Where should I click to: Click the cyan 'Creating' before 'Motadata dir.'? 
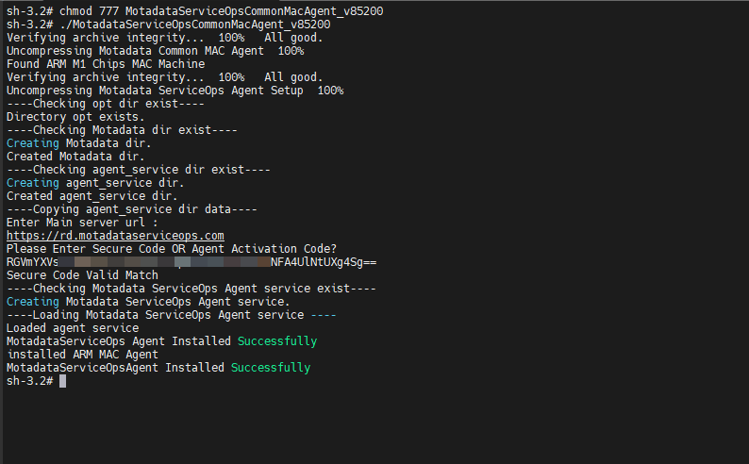(x=32, y=143)
